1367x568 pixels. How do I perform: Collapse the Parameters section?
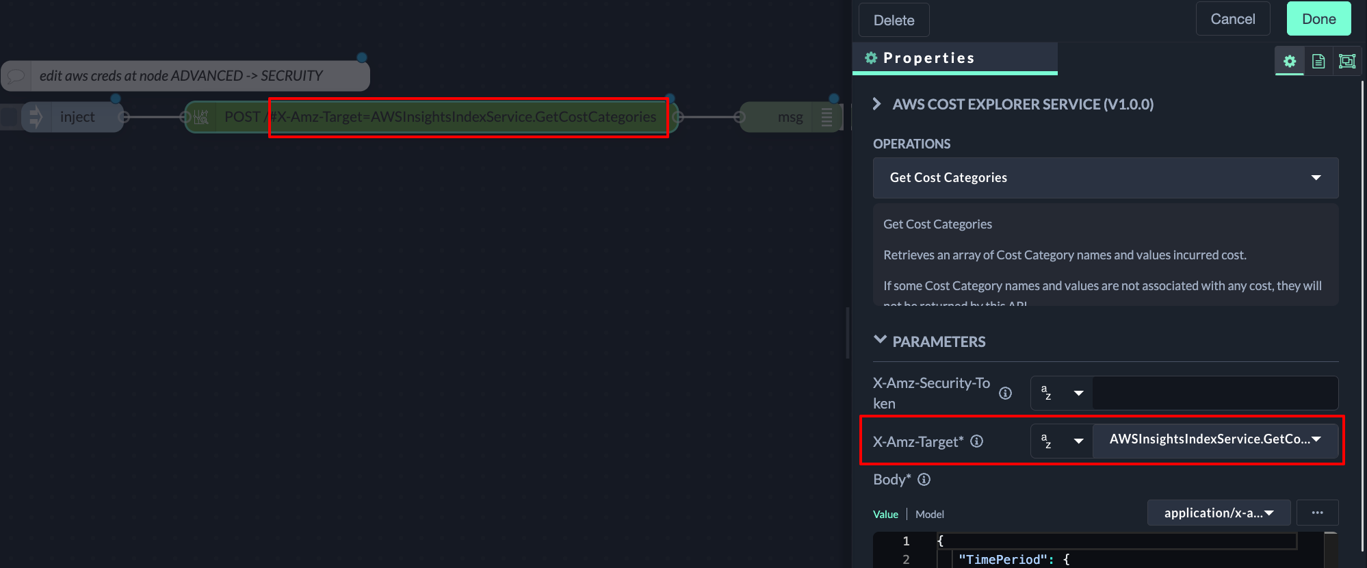coord(881,341)
